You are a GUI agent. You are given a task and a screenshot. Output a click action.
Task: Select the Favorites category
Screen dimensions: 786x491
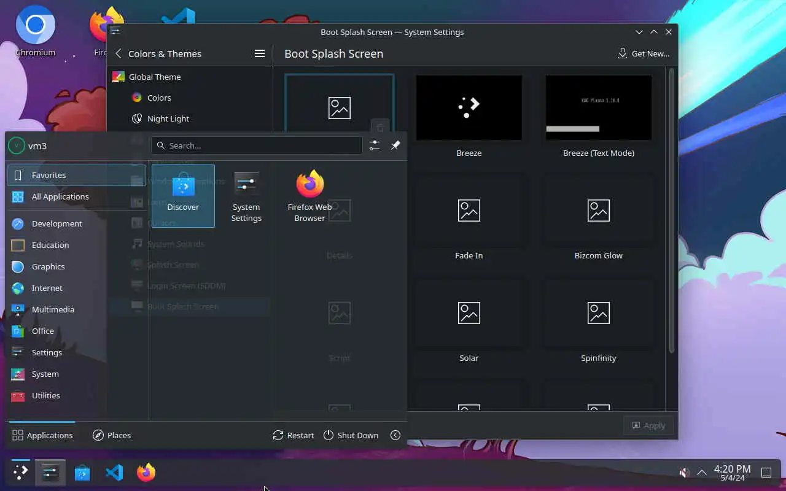coord(77,175)
